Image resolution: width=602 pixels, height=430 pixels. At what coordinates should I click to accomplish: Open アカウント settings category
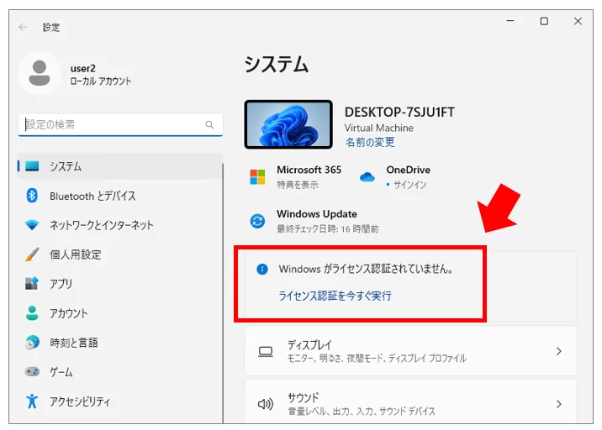[119, 313]
